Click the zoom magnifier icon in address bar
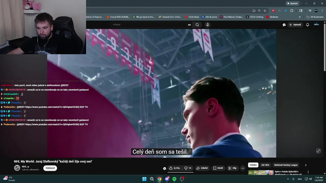The width and height of the screenshot is (326, 183). 259,11
